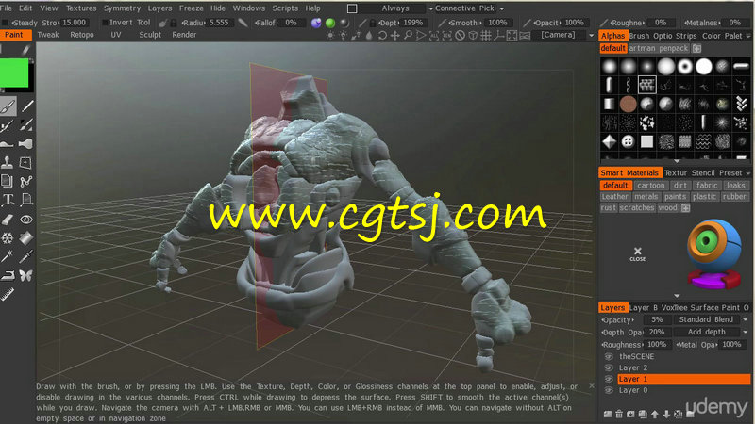Viewport: 755px width, 424px height.
Task: Select the stamp tool in left toolbar
Action: pyautogui.click(x=8, y=162)
